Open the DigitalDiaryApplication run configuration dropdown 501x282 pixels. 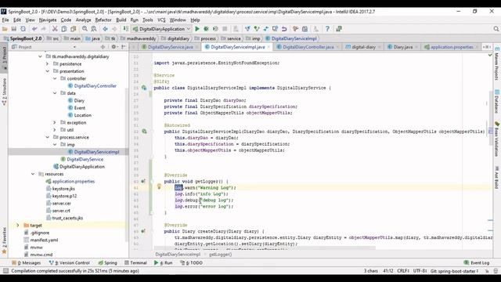coord(162,29)
